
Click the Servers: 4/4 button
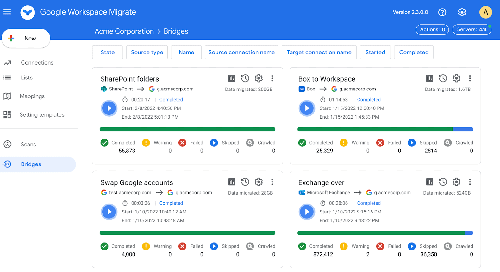[x=472, y=29]
